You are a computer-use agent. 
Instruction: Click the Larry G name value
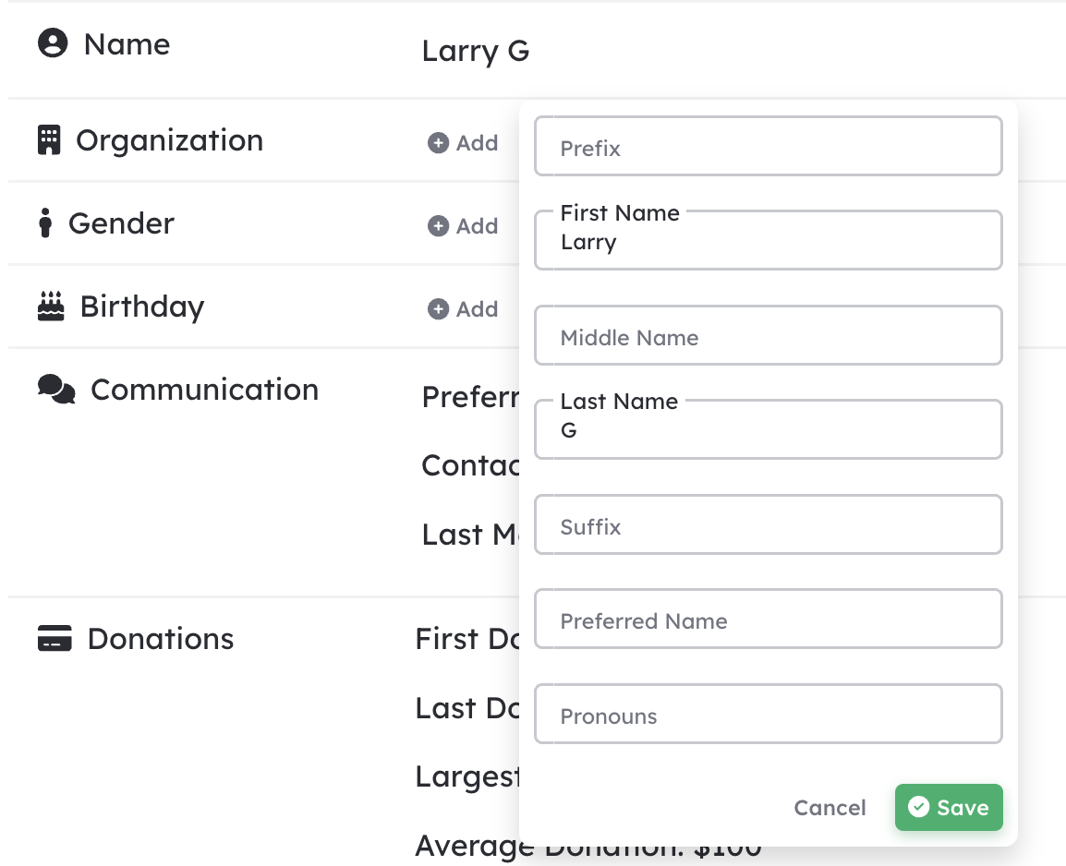pyautogui.click(x=475, y=51)
